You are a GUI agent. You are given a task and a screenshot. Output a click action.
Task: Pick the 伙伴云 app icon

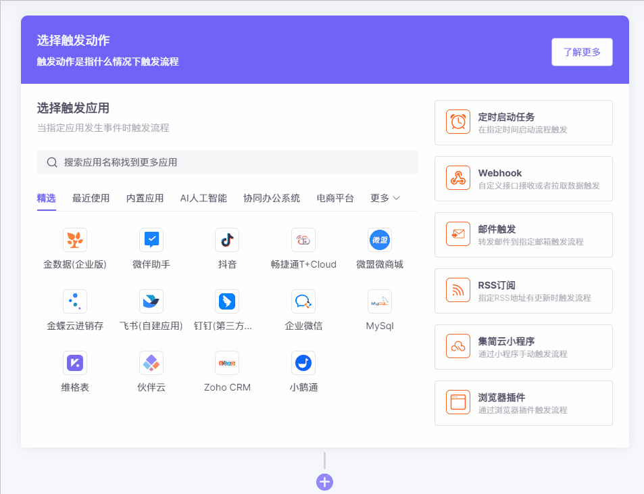tap(151, 363)
